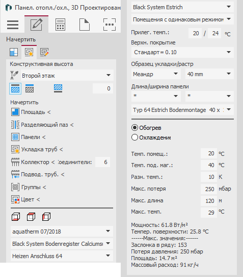243x277 pixels.
Task: Open the Меандр laying pattern dropdown
Action: [156, 74]
